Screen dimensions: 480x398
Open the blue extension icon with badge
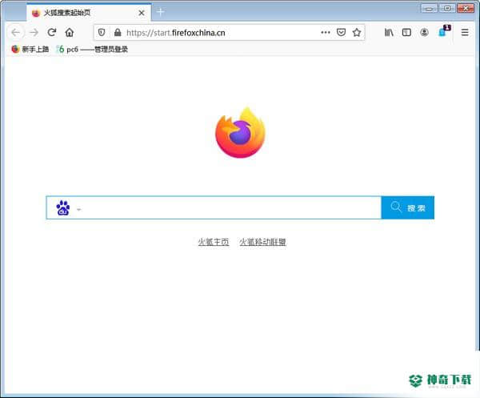coord(444,31)
